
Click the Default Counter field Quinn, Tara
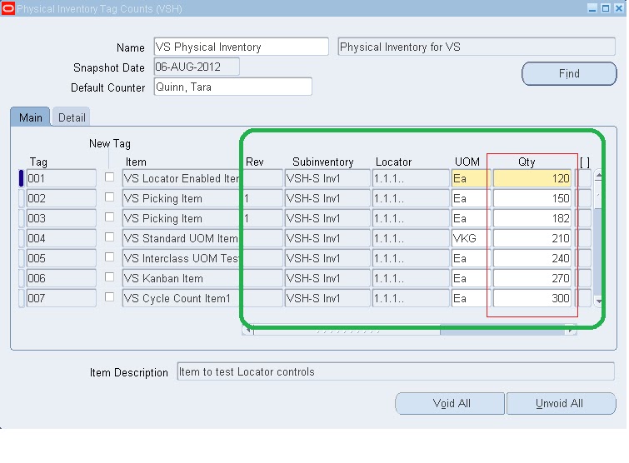(x=232, y=87)
